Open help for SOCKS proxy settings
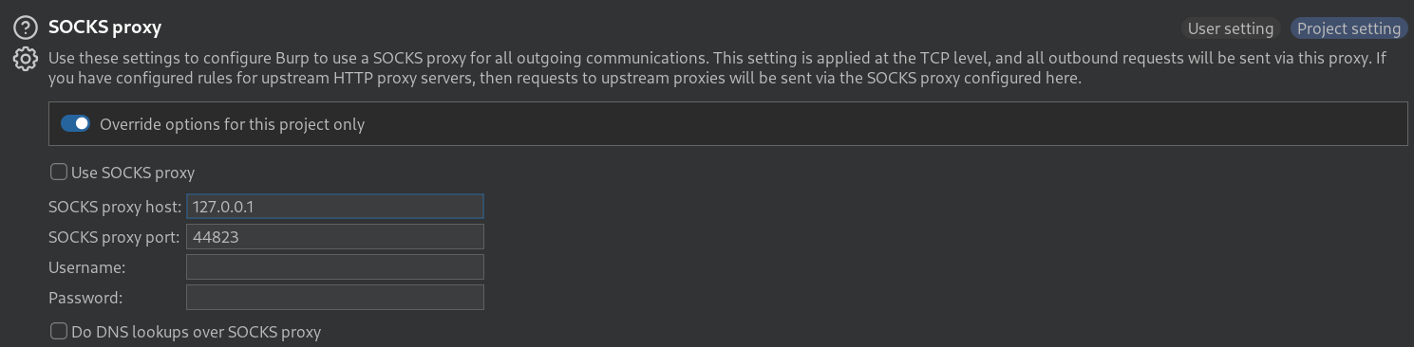 coord(25,27)
